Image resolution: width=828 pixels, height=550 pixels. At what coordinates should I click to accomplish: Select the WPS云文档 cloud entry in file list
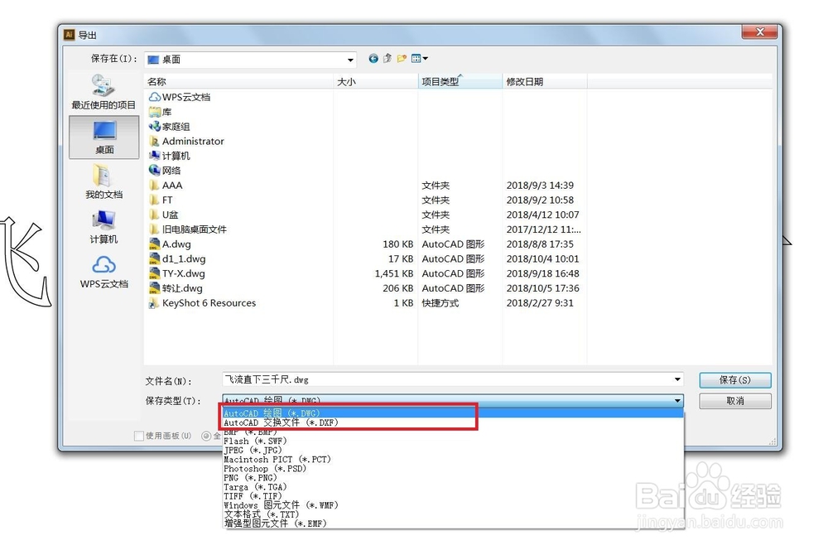180,97
